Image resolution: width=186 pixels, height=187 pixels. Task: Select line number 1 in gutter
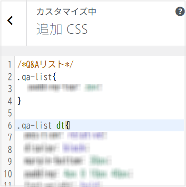[10, 64]
